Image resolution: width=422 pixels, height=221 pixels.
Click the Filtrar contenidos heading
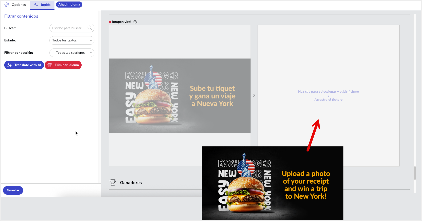21,16
